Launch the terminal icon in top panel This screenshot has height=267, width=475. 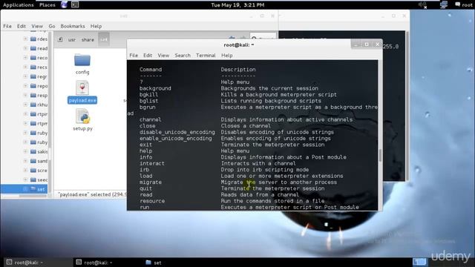(75, 4)
